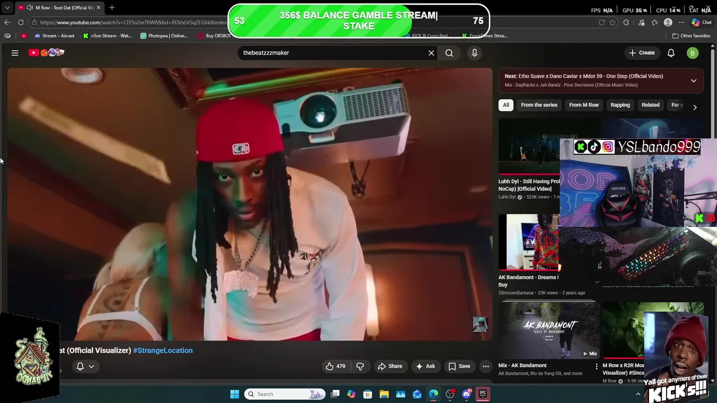
Task: Open more actions menu beside Save
Action: [x=486, y=366]
